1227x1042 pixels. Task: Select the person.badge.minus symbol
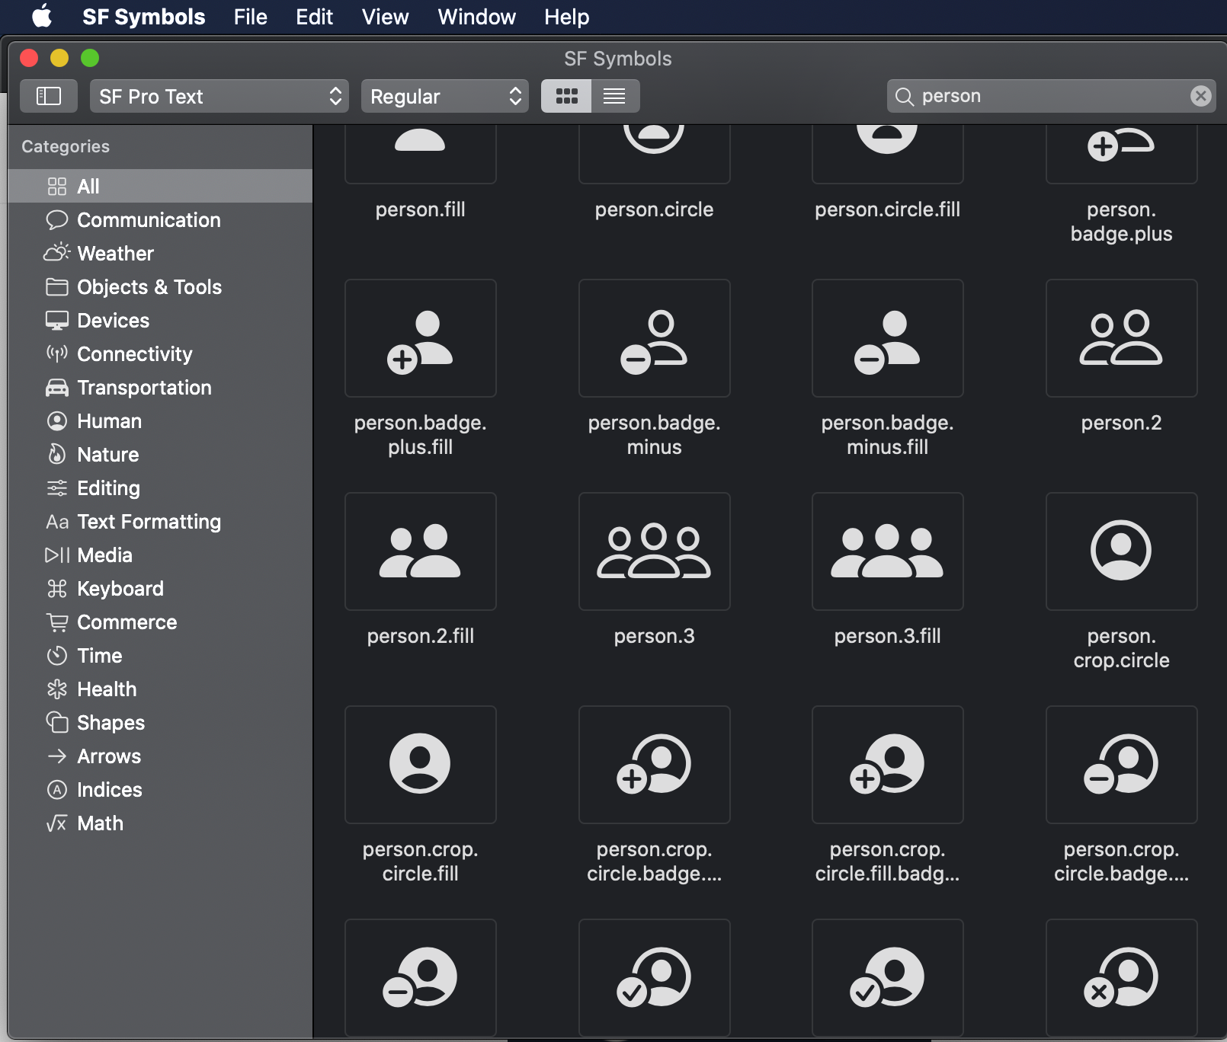(x=655, y=338)
